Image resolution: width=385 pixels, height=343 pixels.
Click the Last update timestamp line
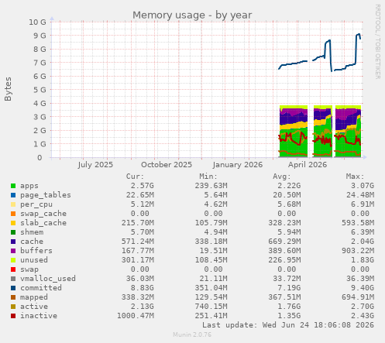click(x=288, y=325)
